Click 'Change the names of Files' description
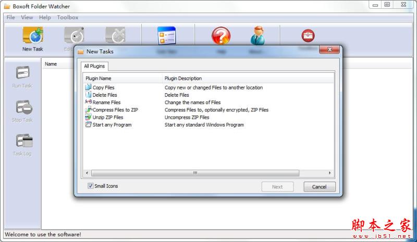 tap(192, 103)
